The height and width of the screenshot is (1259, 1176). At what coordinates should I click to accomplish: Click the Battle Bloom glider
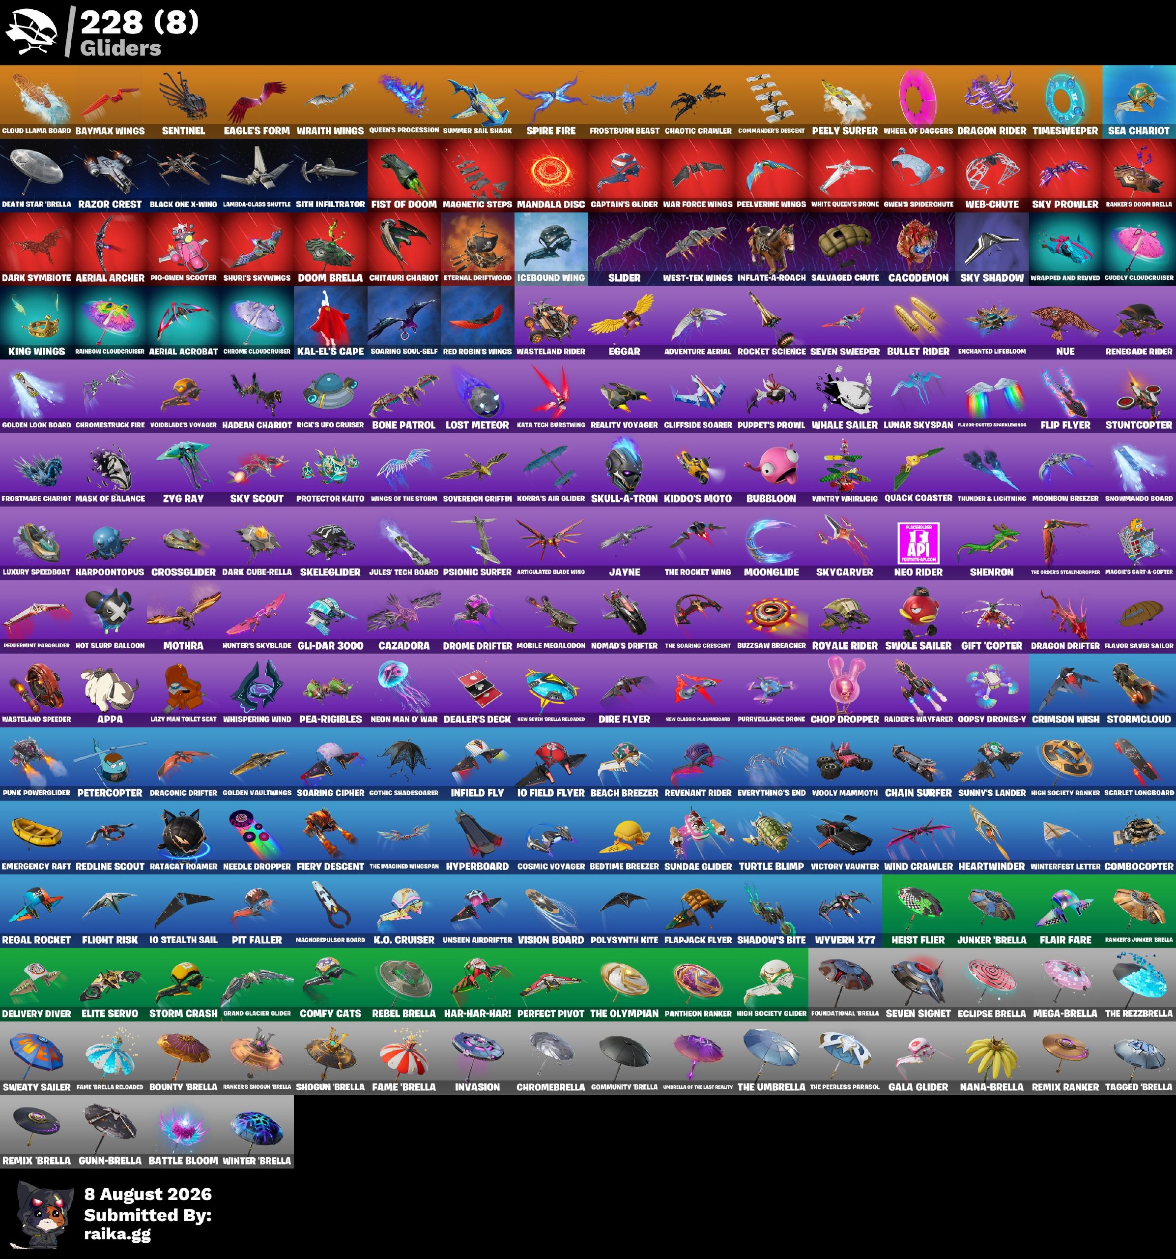coord(184,1131)
